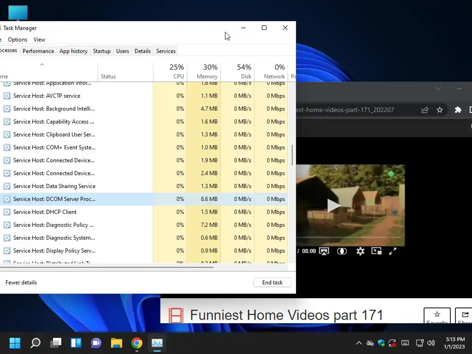Select Service Host: Capability Access row
Image resolution: width=472 pixels, height=354 pixels.
[144, 122]
